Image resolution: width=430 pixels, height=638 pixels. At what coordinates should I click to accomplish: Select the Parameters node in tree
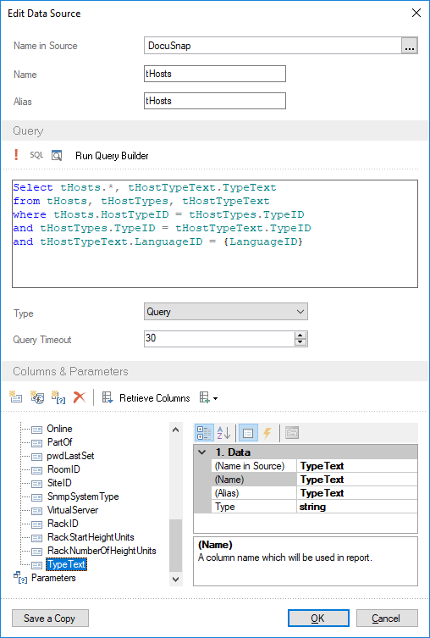[53, 578]
